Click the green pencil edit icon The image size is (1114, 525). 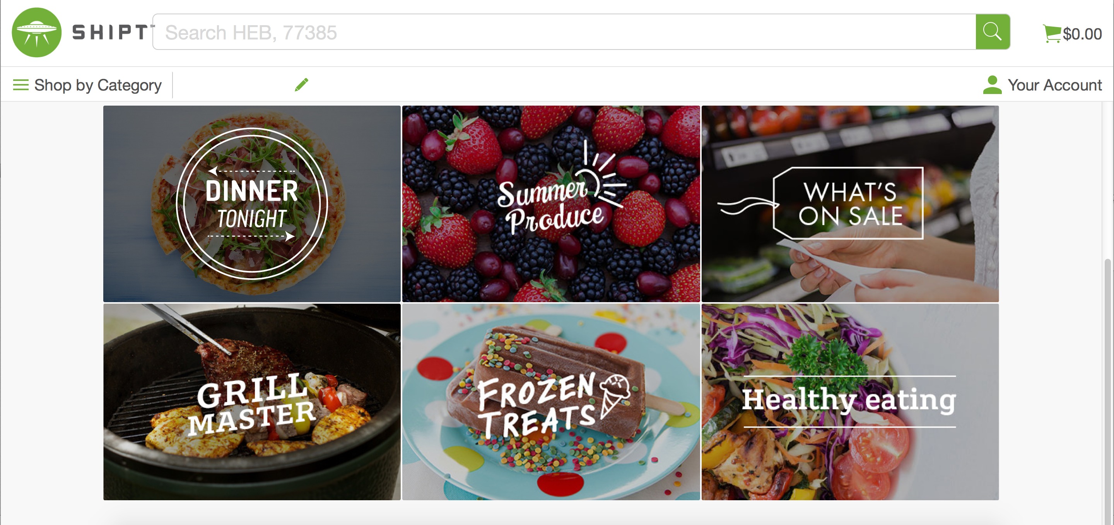301,84
